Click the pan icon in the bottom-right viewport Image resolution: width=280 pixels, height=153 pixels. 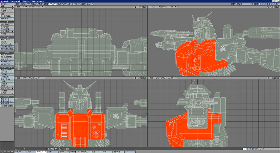268,78
